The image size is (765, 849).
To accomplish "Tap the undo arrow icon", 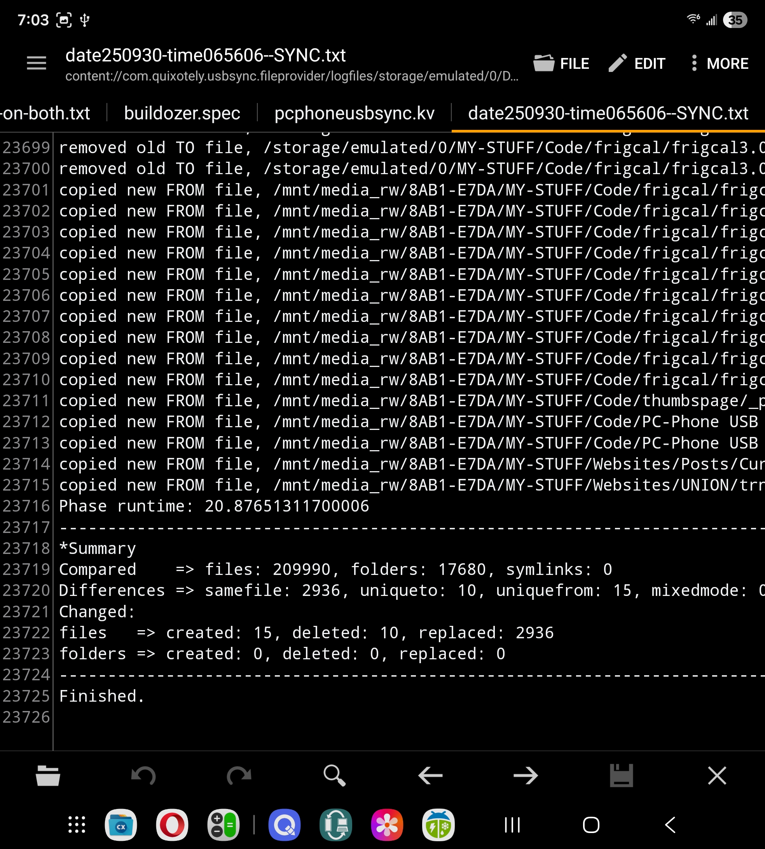I will pyautogui.click(x=143, y=776).
